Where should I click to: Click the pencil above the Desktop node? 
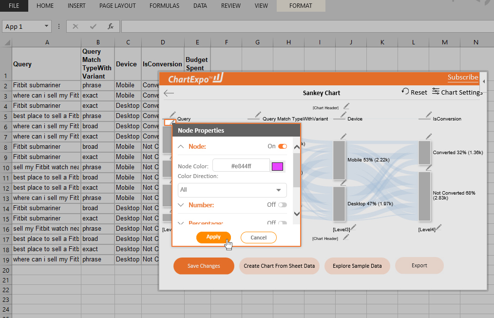click(343, 182)
